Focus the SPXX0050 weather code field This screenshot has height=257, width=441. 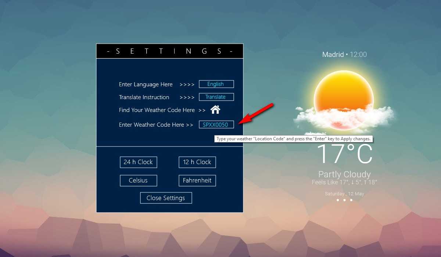[216, 125]
